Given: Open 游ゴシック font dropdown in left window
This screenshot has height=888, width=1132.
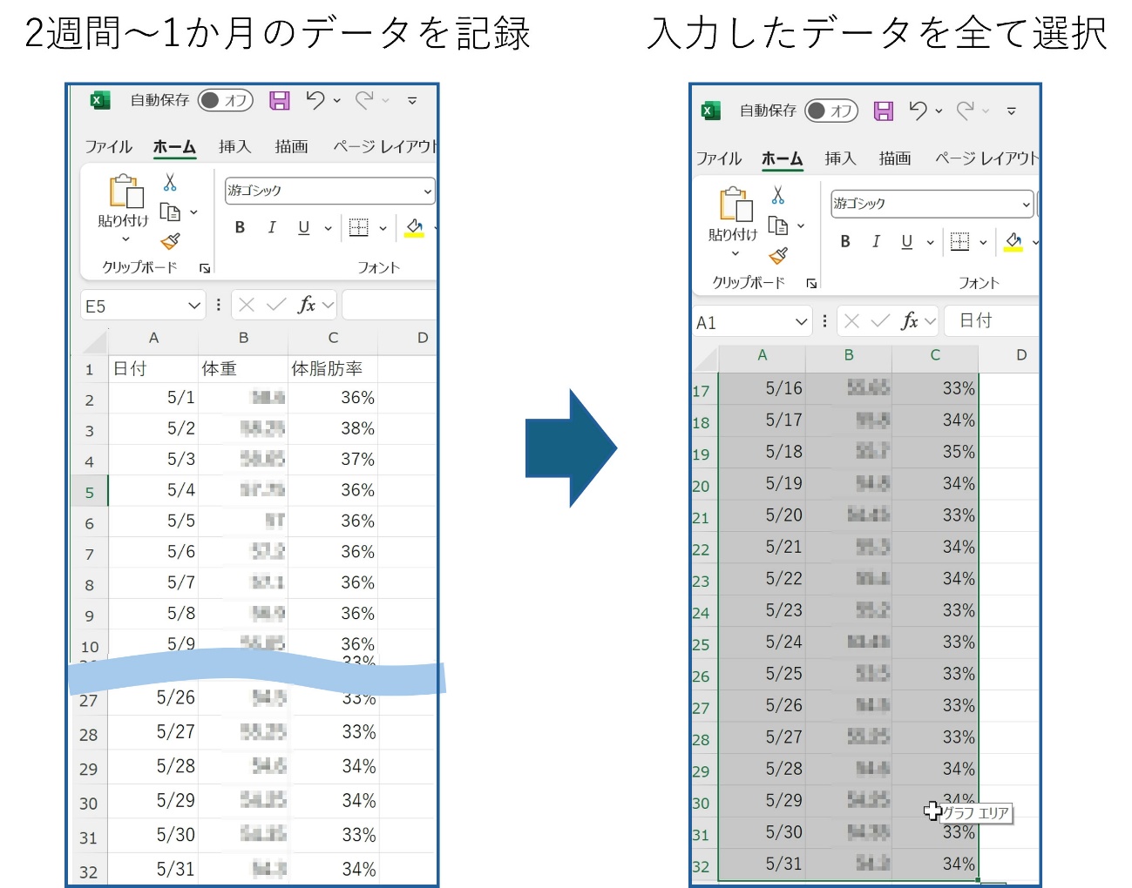Looking at the screenshot, I should (x=427, y=192).
